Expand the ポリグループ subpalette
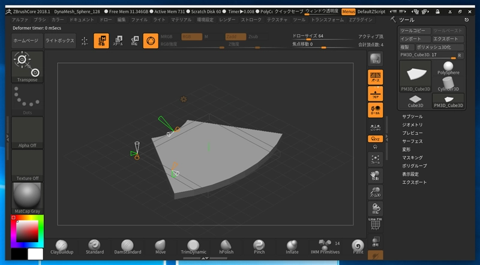480x265 pixels. 415,166
